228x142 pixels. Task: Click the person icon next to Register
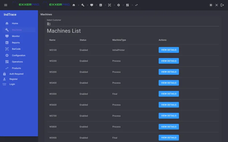point(4,79)
